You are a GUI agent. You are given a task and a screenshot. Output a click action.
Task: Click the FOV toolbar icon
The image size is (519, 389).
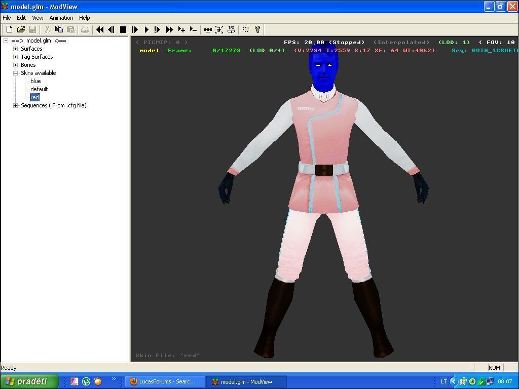[245, 30]
